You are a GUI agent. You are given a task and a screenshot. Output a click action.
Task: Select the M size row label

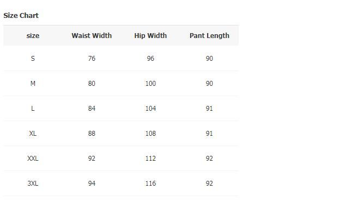click(x=33, y=84)
